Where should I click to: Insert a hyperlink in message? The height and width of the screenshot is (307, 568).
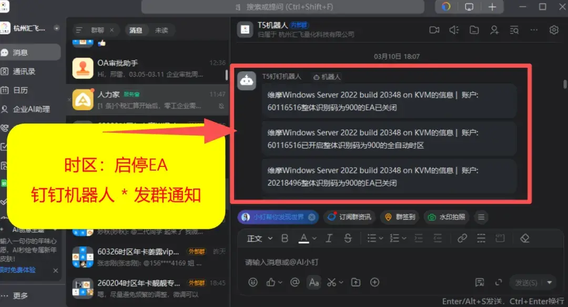462,238
